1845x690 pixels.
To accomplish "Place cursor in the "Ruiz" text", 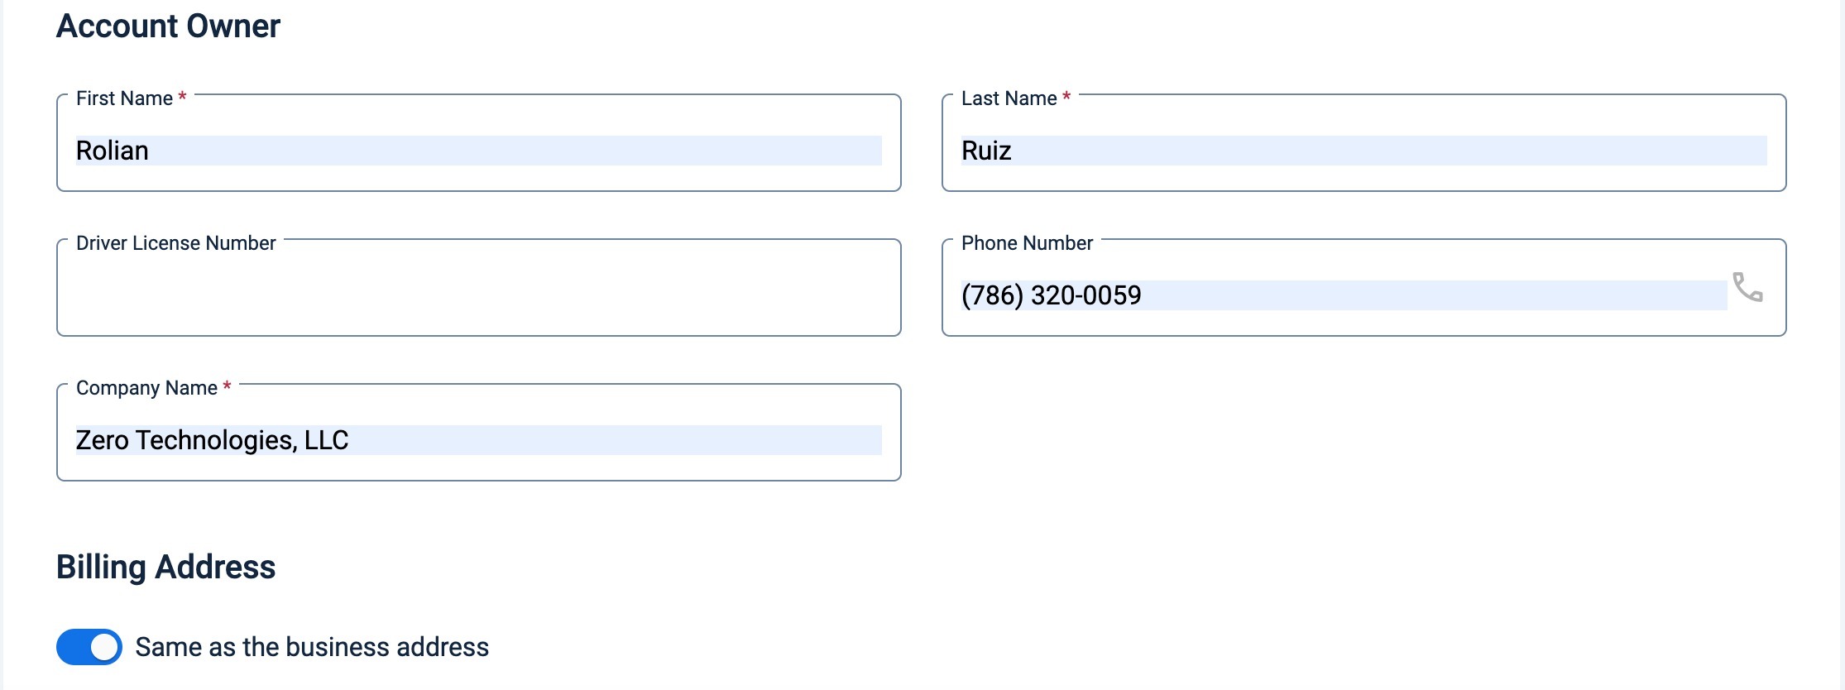I will tap(986, 151).
